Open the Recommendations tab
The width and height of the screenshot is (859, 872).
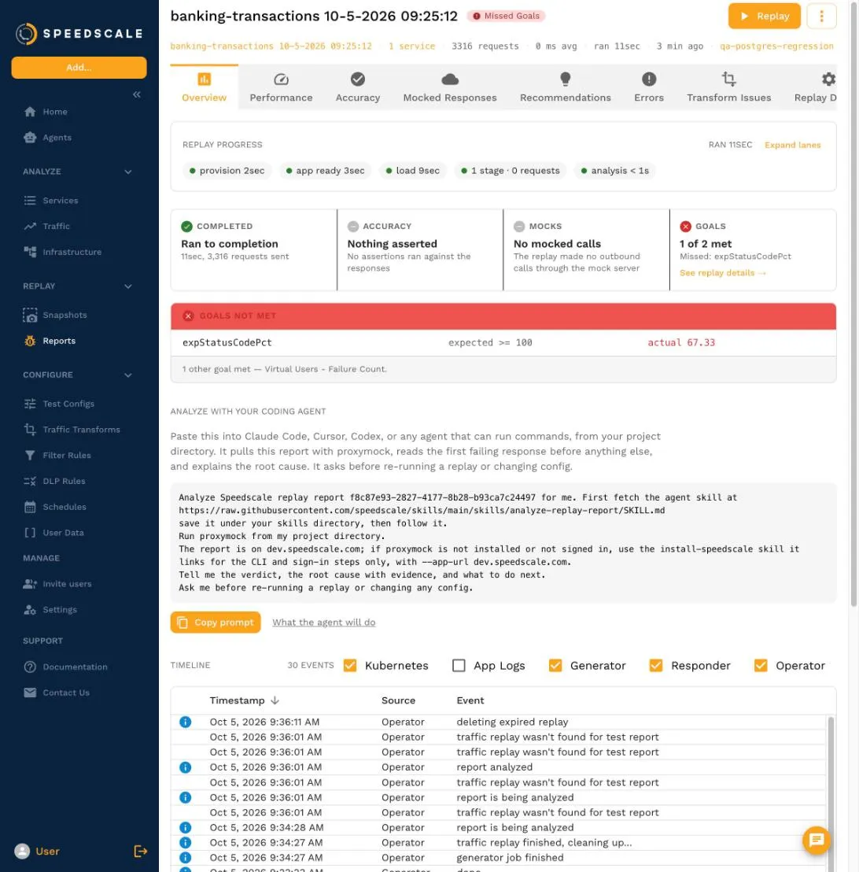pos(565,87)
